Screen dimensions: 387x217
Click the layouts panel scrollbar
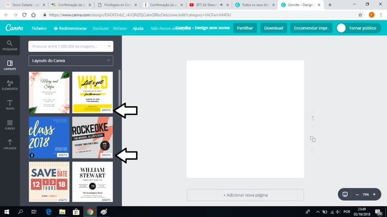tap(119, 88)
